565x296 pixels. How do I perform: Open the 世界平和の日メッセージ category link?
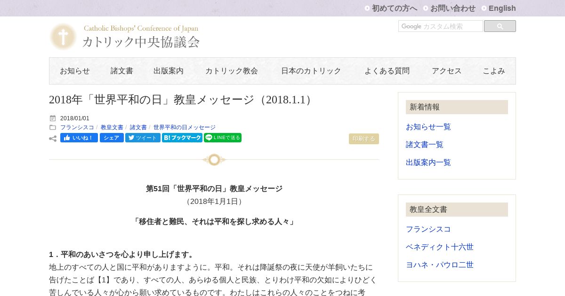click(x=185, y=127)
